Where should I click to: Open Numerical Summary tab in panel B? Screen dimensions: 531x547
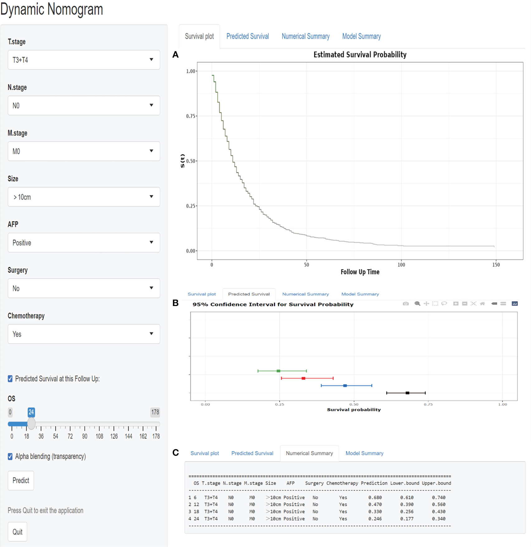(x=306, y=294)
